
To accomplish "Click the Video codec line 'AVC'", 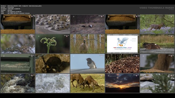I will pyautogui.click(x=15, y=12).
